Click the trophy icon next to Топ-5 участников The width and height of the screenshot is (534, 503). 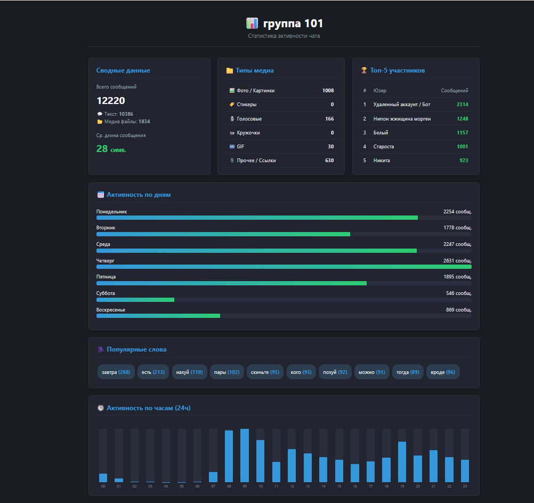pos(364,70)
